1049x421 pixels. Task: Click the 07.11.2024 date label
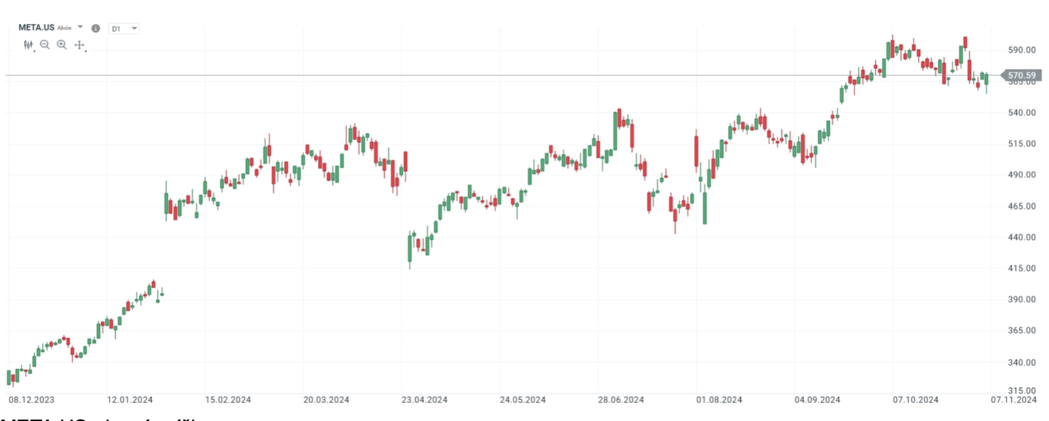1013,400
